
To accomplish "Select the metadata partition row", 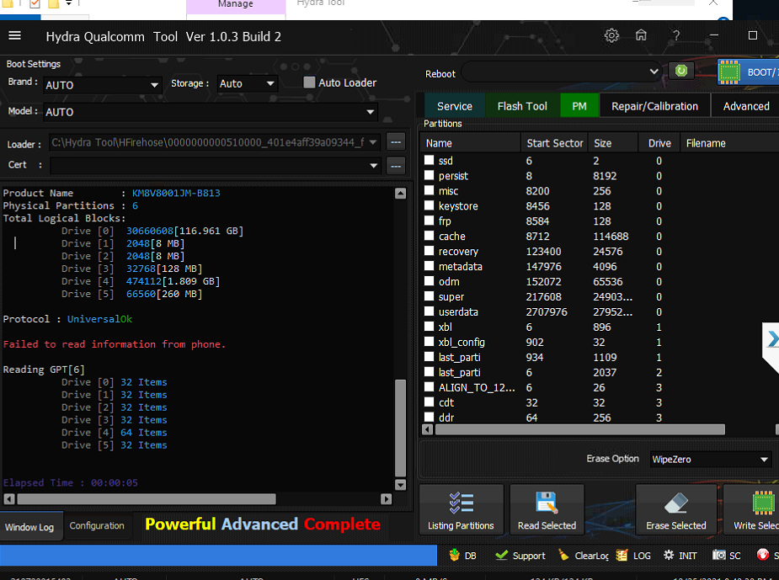I will [600, 266].
